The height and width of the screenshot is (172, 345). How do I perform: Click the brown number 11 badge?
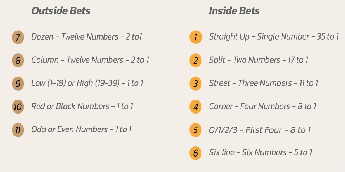click(18, 130)
